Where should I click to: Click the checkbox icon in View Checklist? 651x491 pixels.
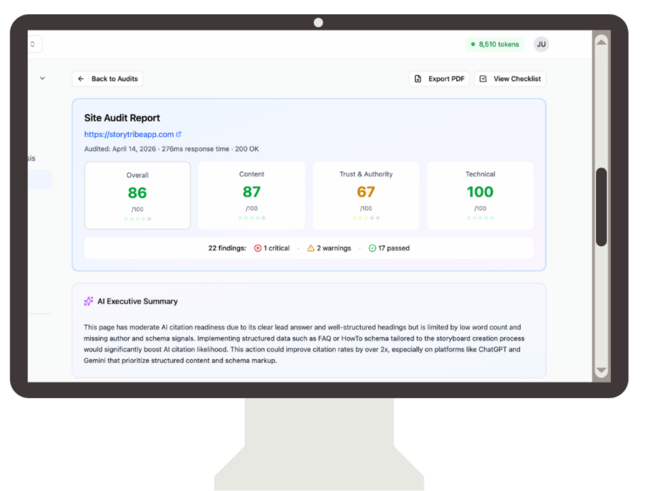pyautogui.click(x=484, y=79)
